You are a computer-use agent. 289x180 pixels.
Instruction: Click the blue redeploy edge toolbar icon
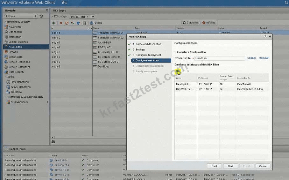(78, 23)
